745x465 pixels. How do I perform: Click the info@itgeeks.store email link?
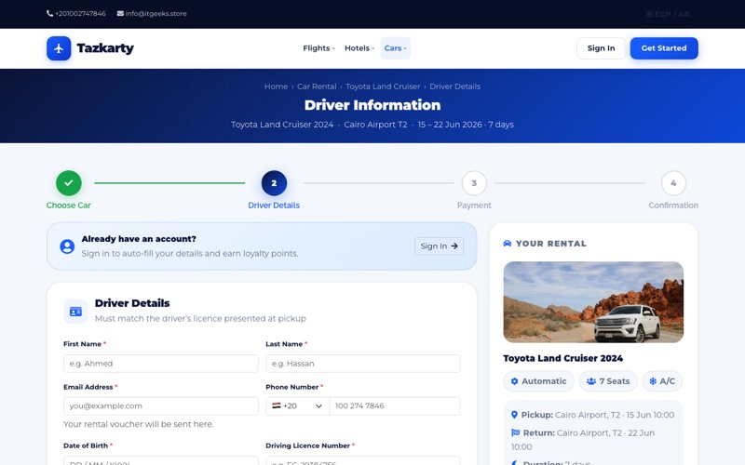click(156, 13)
